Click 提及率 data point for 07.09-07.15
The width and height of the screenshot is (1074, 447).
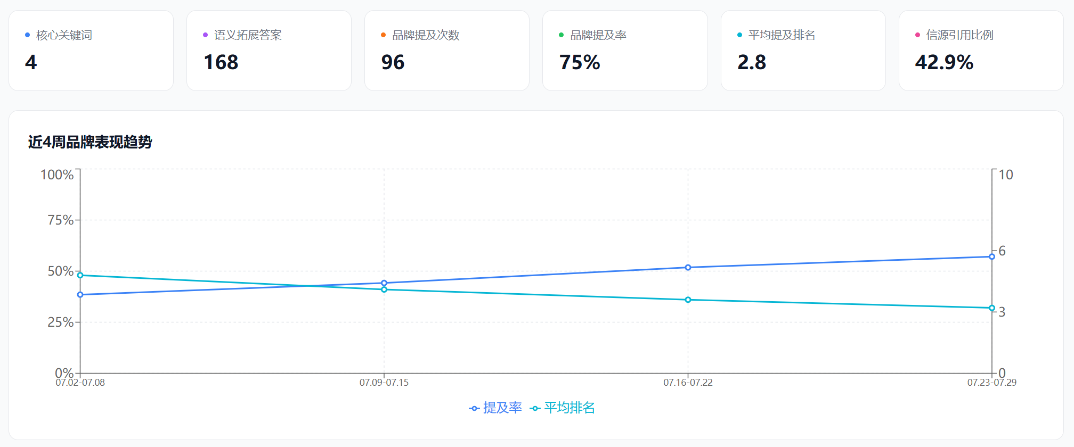(384, 283)
